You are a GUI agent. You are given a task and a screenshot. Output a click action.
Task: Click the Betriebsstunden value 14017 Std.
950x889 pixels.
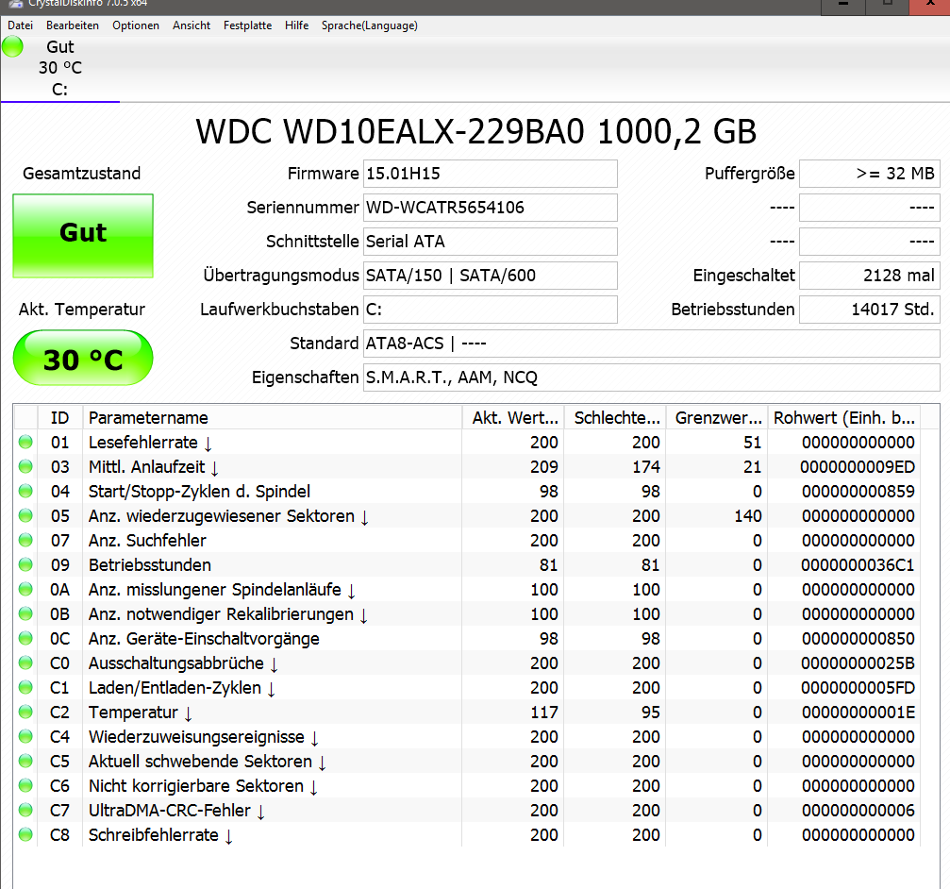[870, 310]
